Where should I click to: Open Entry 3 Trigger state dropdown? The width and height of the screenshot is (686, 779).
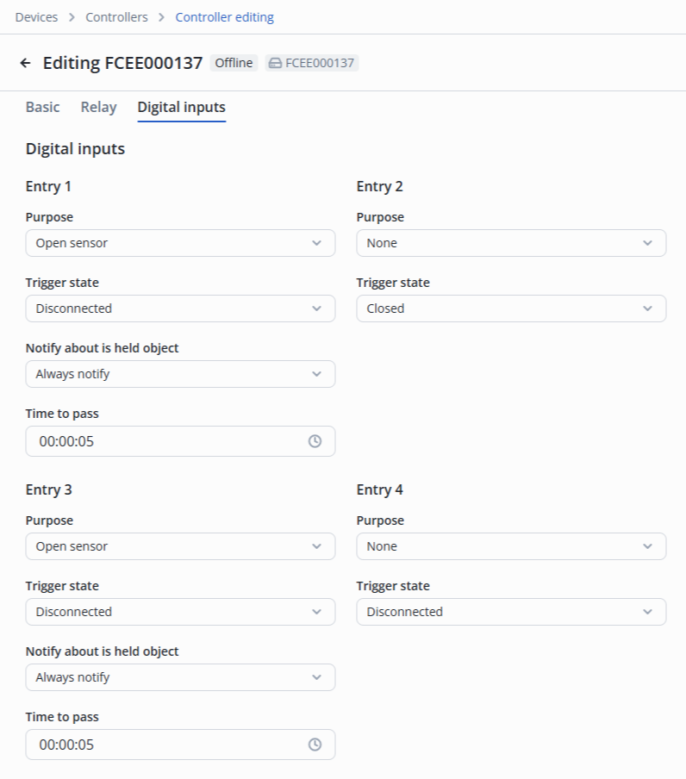pyautogui.click(x=180, y=612)
